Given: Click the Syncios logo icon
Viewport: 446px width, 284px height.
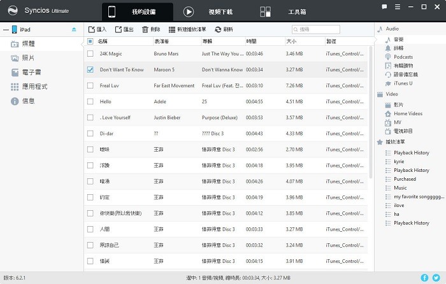Looking at the screenshot, I should coord(13,11).
